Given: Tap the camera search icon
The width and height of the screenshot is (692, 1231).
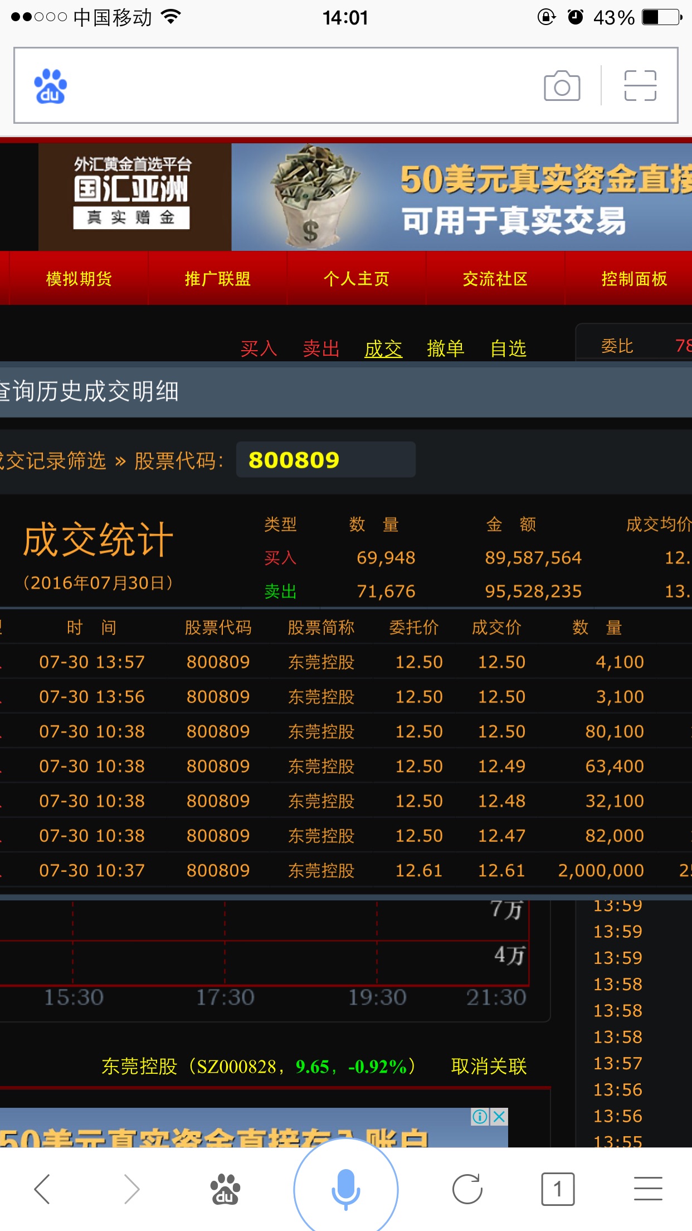Looking at the screenshot, I should click(x=562, y=86).
